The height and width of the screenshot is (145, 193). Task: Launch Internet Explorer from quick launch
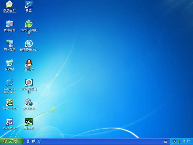pos(39,141)
